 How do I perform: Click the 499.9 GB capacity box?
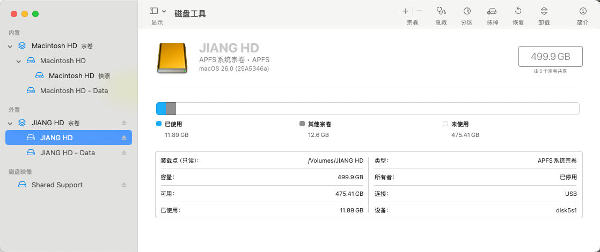point(550,56)
